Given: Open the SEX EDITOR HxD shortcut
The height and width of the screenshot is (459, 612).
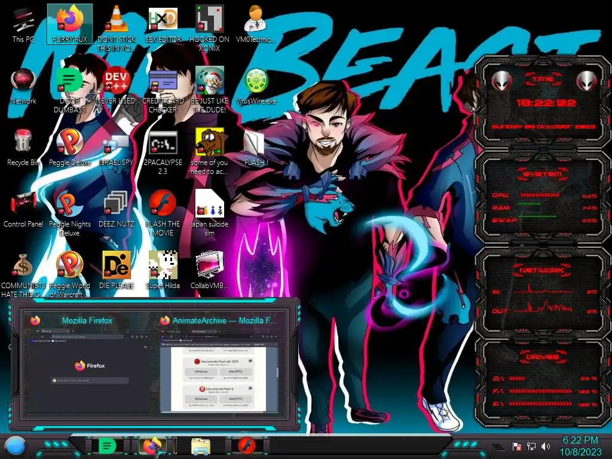Looking at the screenshot, I should click(163, 24).
